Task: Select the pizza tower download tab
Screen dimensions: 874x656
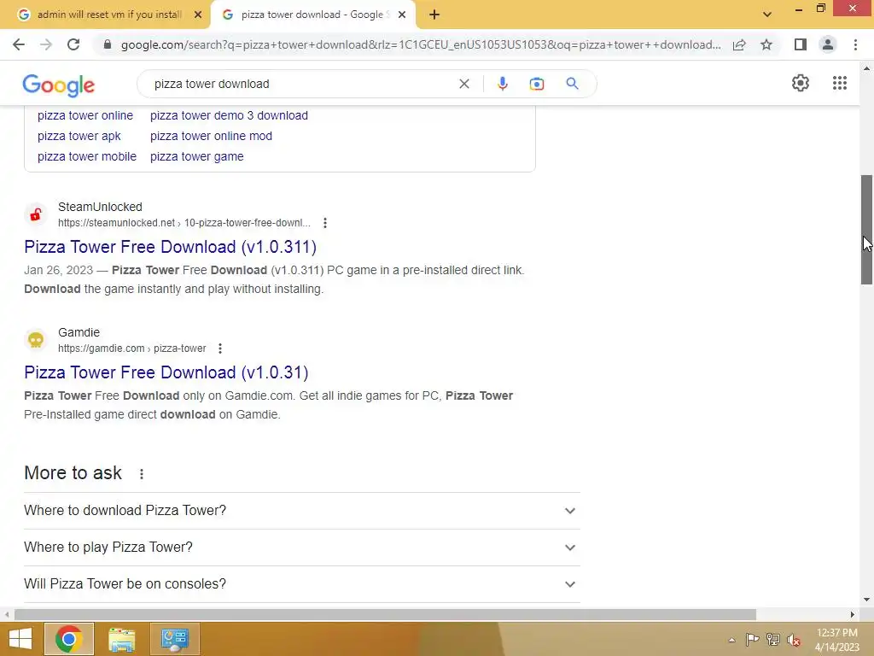Action: 312,15
